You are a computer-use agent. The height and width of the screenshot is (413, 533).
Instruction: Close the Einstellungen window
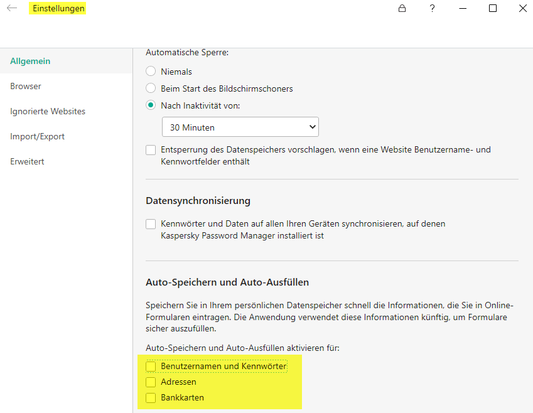pos(522,9)
